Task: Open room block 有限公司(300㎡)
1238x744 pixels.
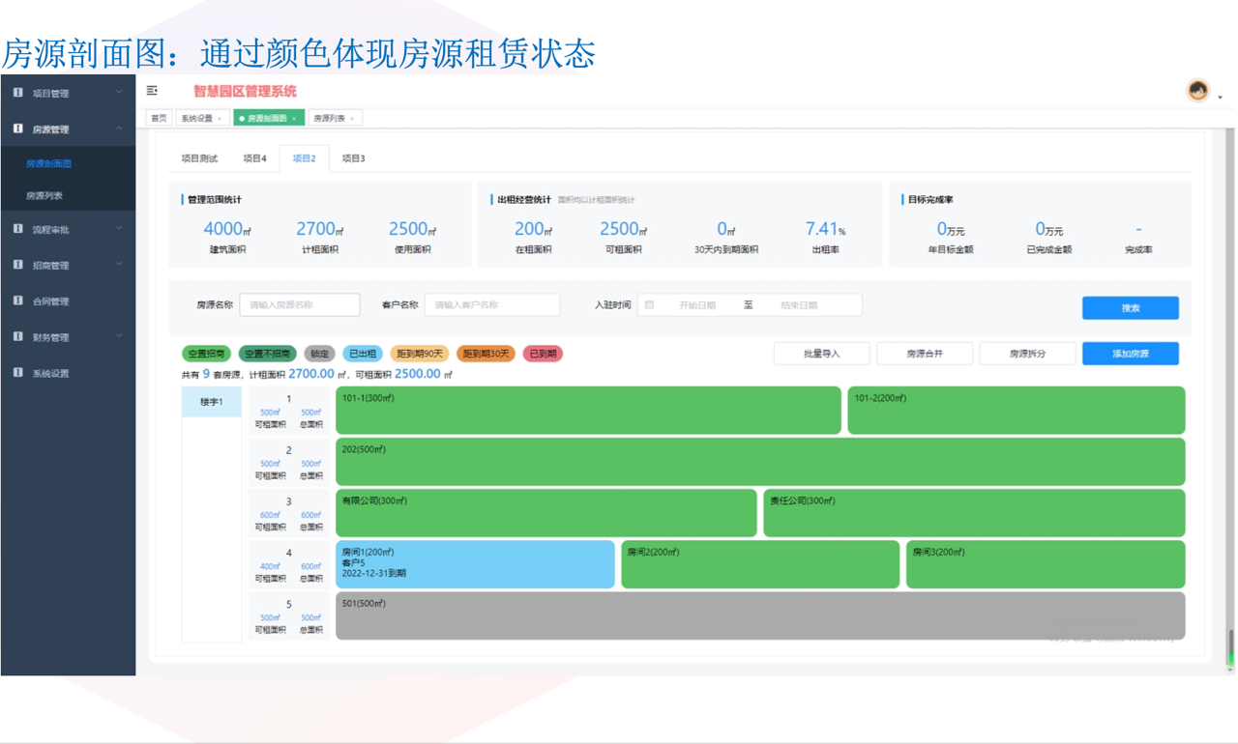Action: pyautogui.click(x=546, y=513)
